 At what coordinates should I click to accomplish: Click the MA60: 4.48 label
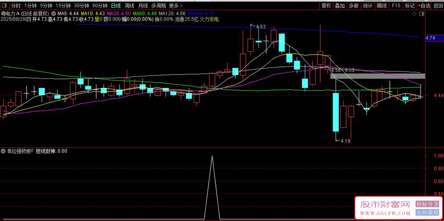pyautogui.click(x=145, y=14)
